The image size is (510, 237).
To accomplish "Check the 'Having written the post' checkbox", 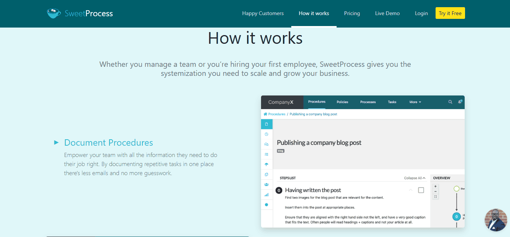I will point(421,190).
